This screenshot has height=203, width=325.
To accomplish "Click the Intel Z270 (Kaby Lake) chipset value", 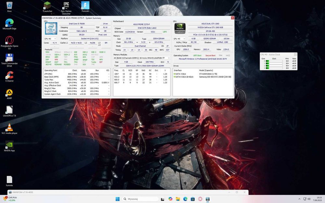I will click(x=147, y=28).
